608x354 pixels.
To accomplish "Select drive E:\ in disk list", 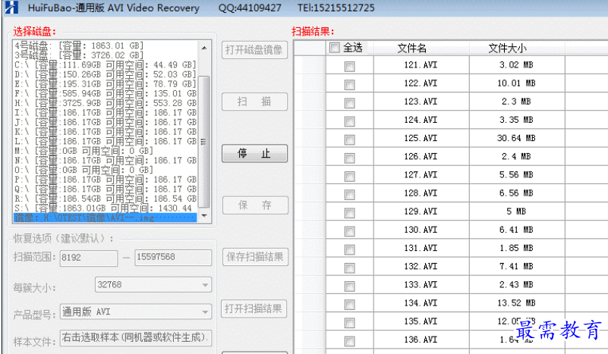I will tap(105, 84).
